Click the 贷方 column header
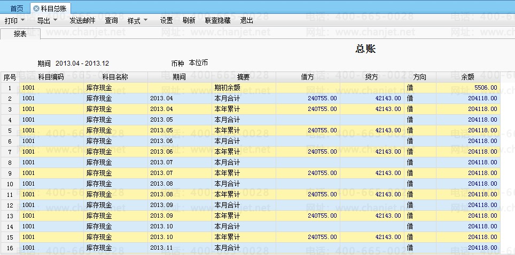The image size is (515, 255). [371, 77]
